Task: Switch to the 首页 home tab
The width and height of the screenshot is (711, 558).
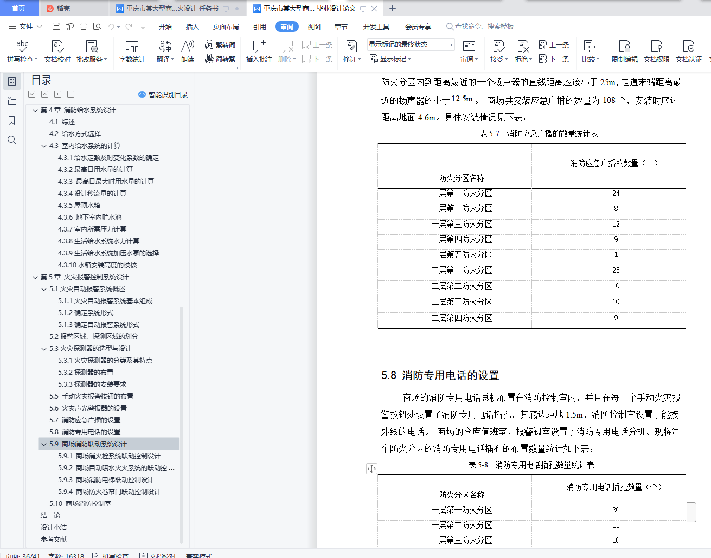Action: [19, 8]
